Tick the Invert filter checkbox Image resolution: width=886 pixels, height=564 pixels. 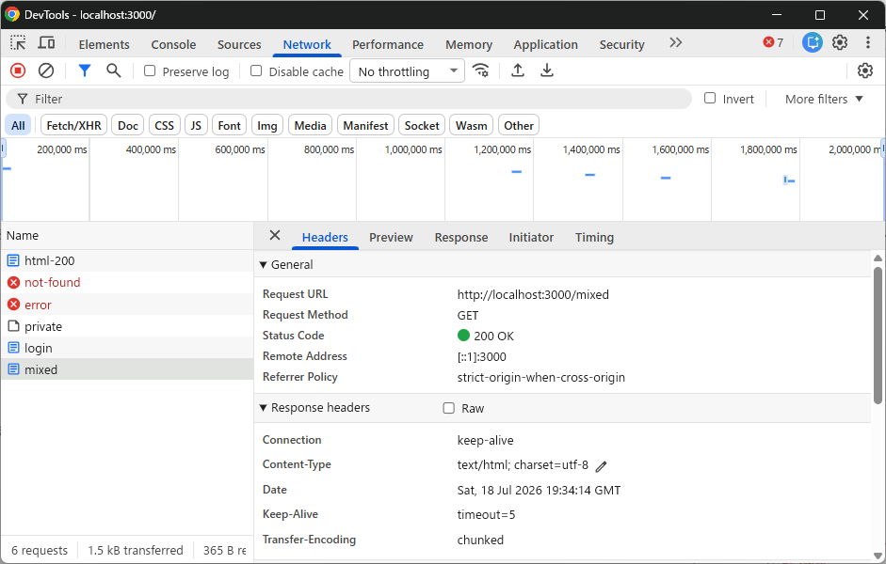(710, 98)
